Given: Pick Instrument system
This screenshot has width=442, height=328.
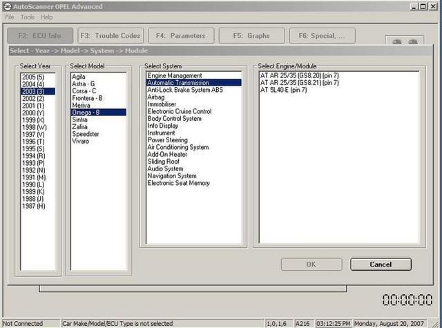Looking at the screenshot, I should tap(193, 133).
